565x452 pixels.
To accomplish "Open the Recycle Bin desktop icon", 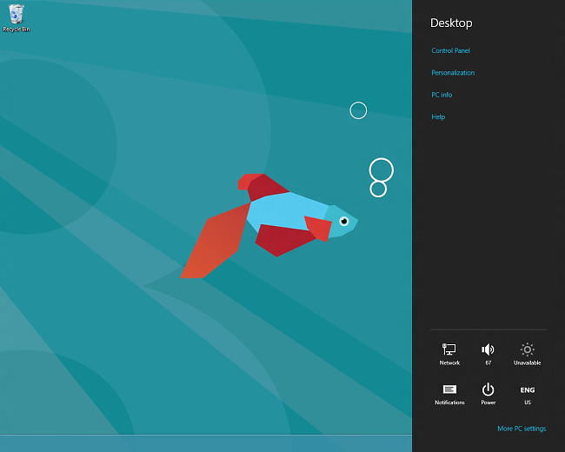I will click(x=17, y=18).
